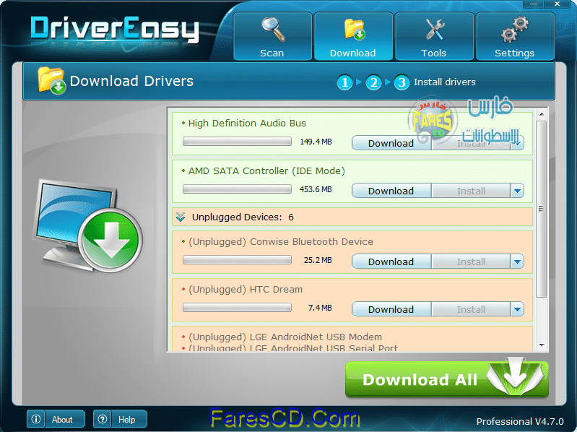Image resolution: width=577 pixels, height=432 pixels.
Task: Click the Download All button
Action: tap(447, 379)
